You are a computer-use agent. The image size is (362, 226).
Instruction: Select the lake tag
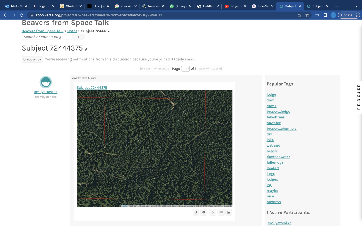(270, 140)
